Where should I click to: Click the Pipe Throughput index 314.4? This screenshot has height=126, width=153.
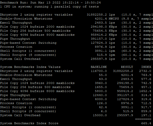coord(146,95)
